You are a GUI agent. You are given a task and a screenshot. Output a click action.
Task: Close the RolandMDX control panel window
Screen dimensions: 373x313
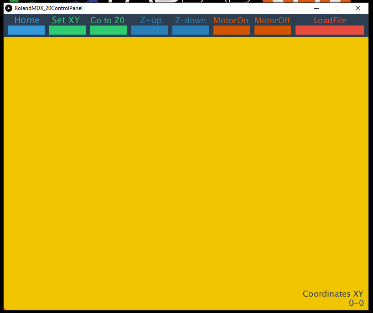pos(358,8)
